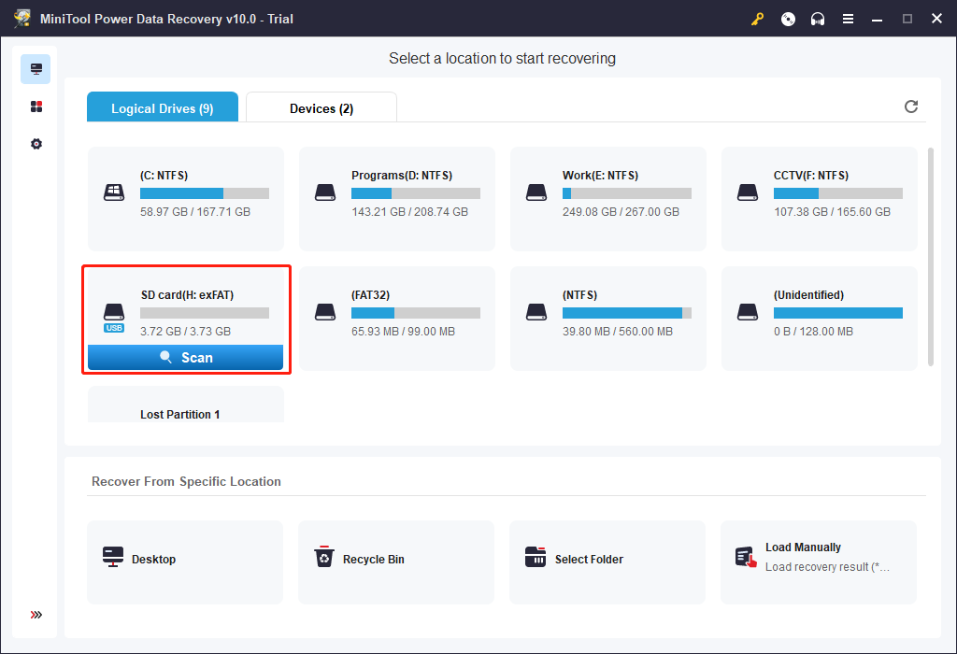Click '3.72 GB / 3.73 GB' size text
The width and height of the screenshot is (957, 654).
[x=186, y=332]
